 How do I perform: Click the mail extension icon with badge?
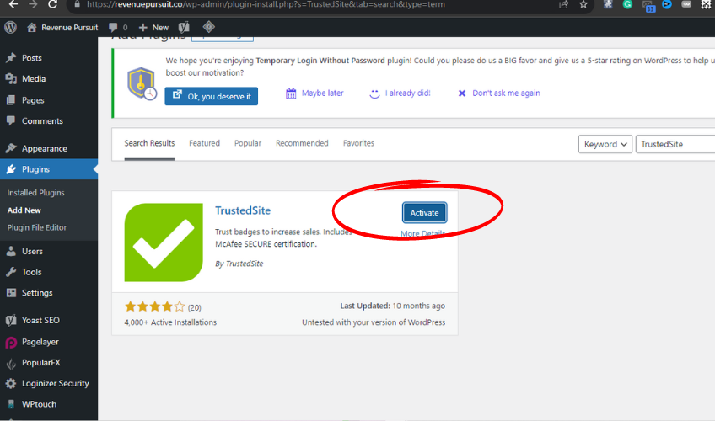(x=648, y=5)
